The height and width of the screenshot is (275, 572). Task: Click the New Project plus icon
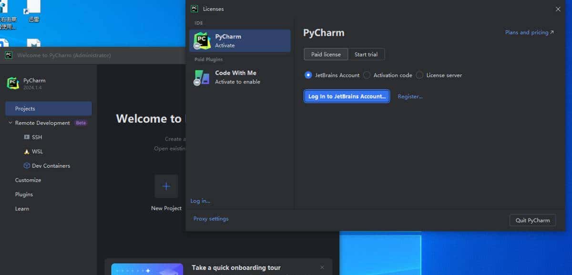166,186
